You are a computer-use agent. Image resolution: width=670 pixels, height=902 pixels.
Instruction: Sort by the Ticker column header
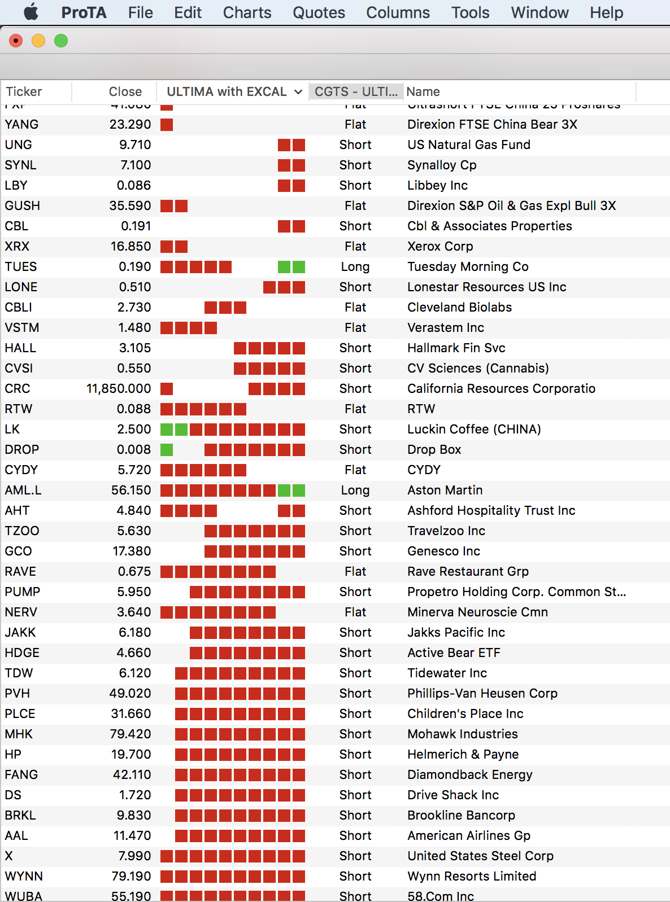[x=36, y=91]
